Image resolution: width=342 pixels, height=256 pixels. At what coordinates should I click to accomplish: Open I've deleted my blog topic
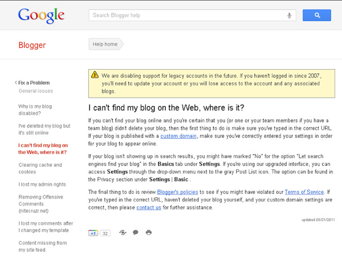[44, 129]
